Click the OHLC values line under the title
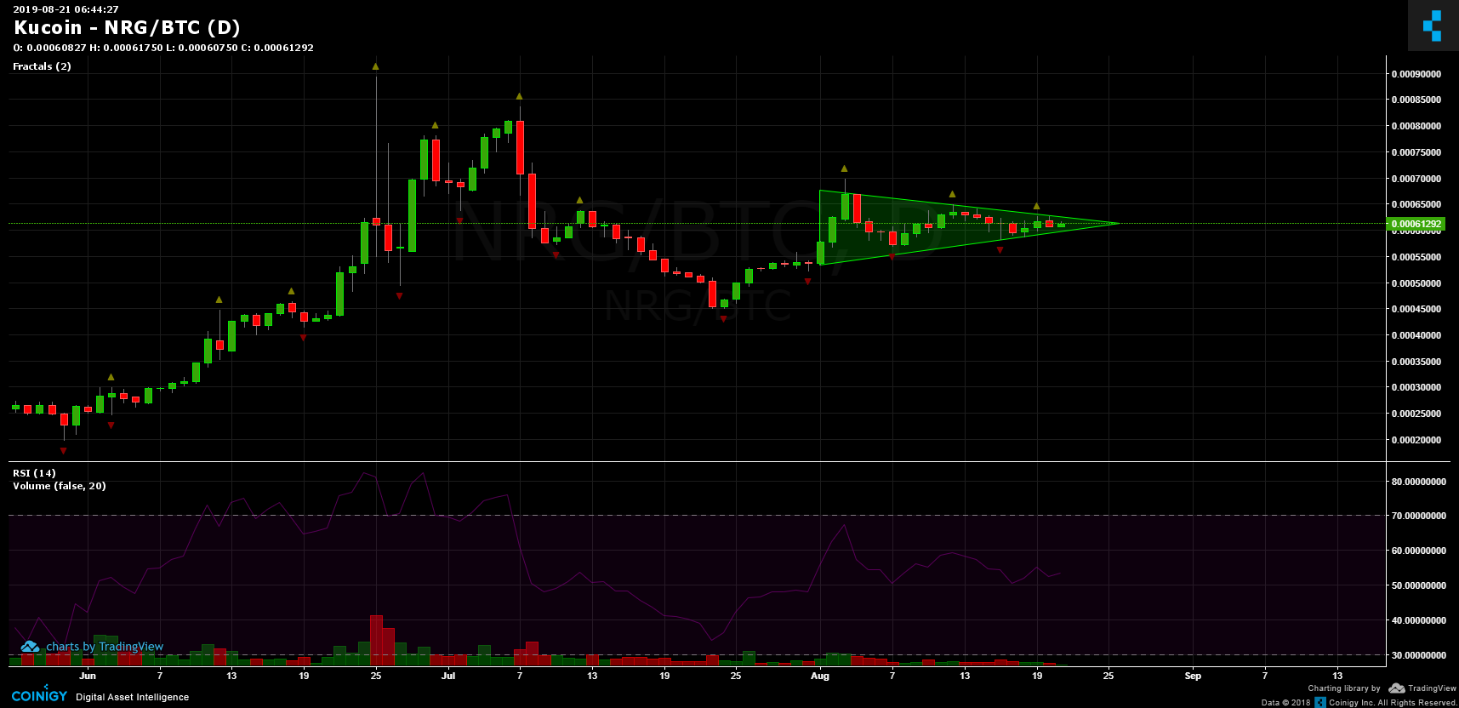 pyautogui.click(x=163, y=48)
